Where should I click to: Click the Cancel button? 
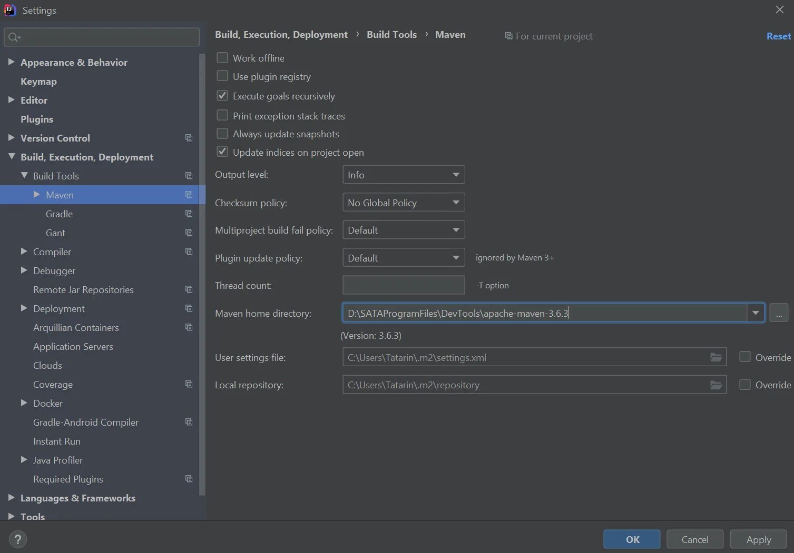695,539
